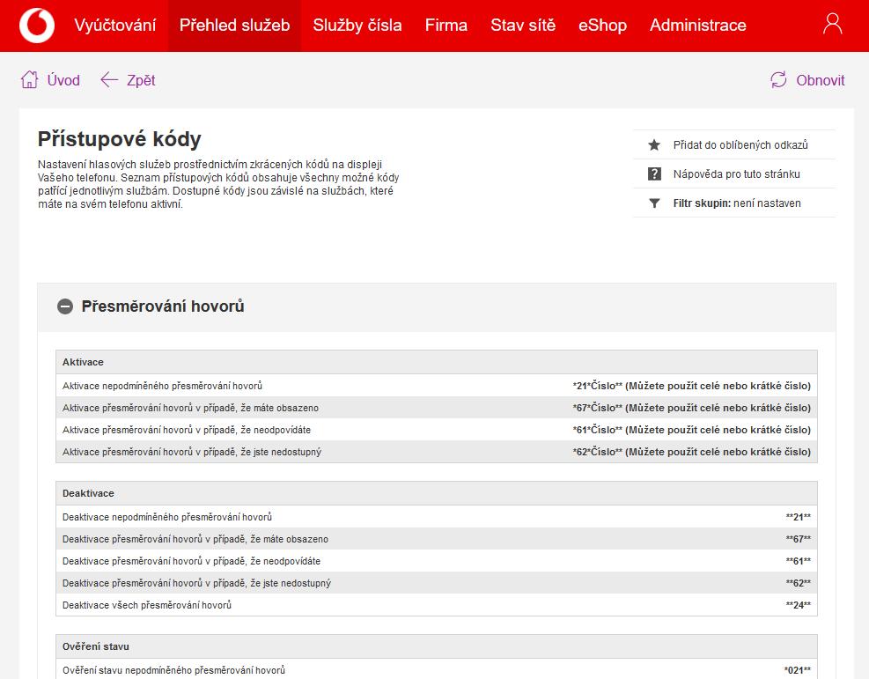Click the **61** code
The height and width of the screenshot is (679, 869).
click(798, 562)
